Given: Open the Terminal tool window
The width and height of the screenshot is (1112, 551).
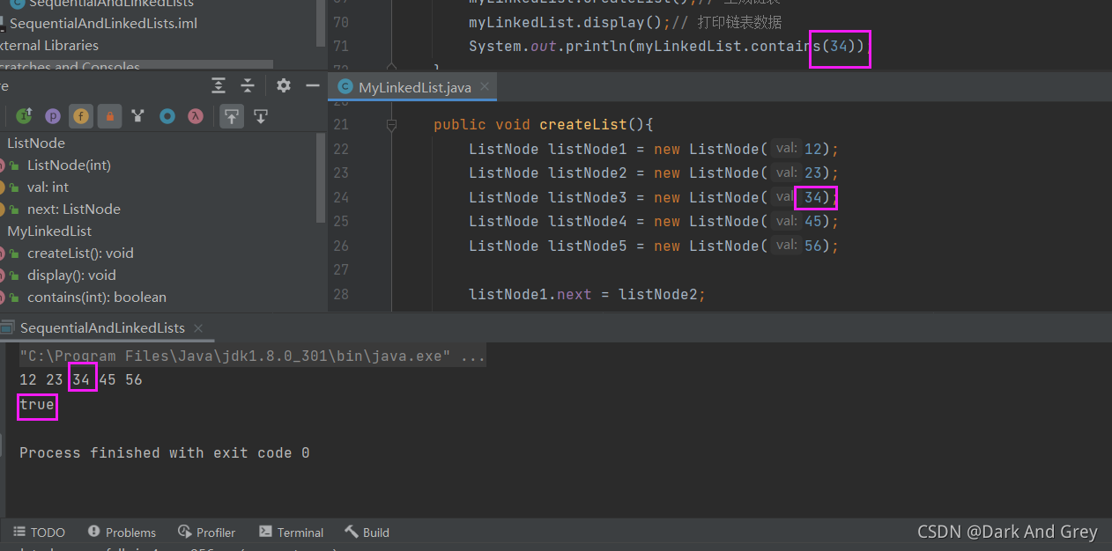Looking at the screenshot, I should [291, 532].
